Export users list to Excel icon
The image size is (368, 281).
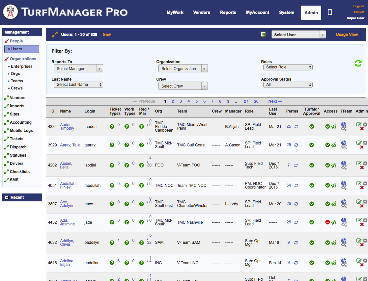[x=263, y=34]
